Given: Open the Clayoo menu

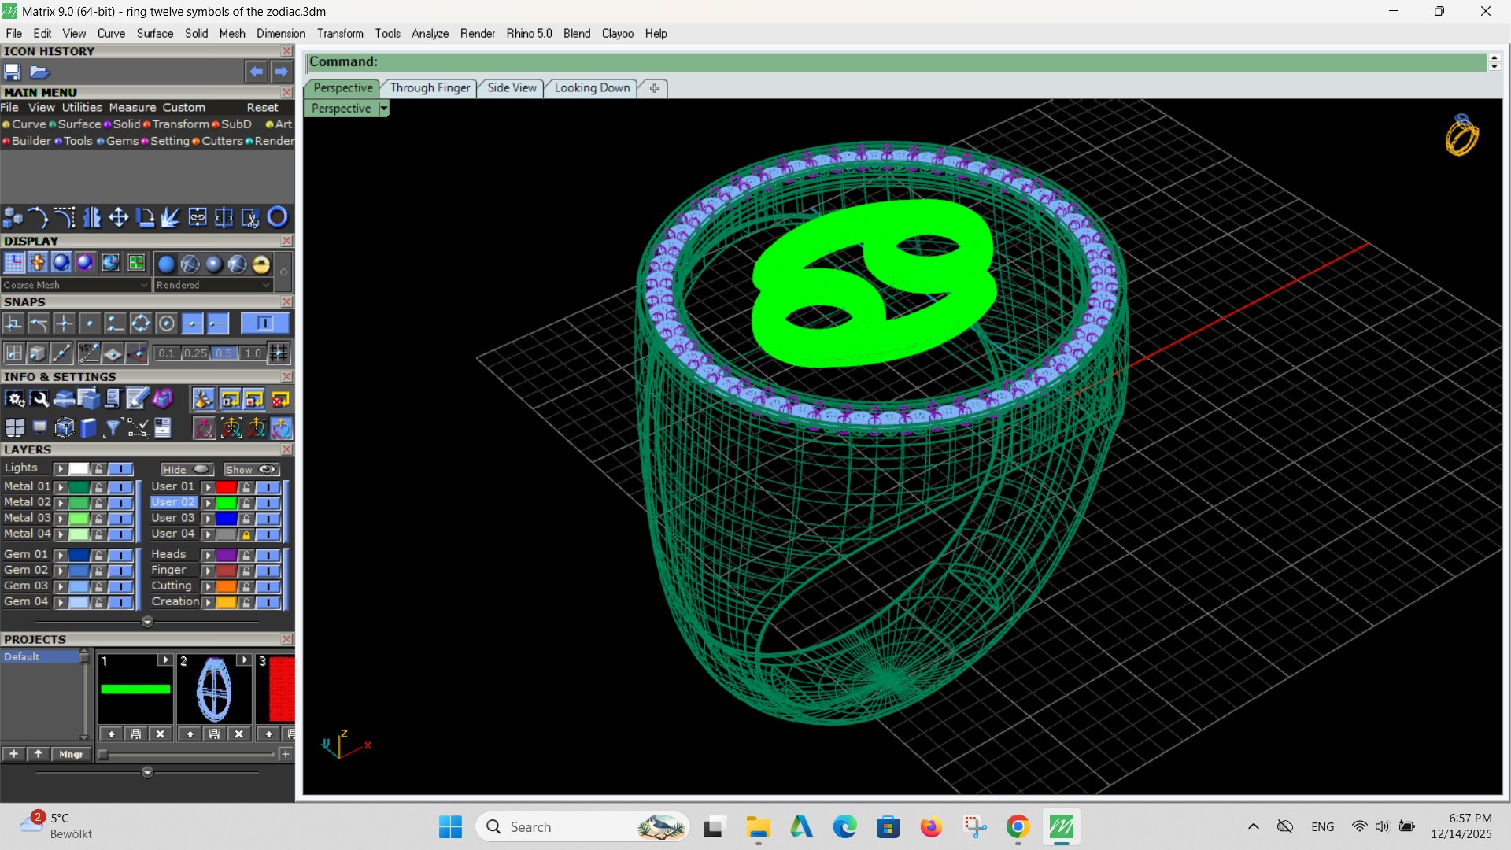Looking at the screenshot, I should (x=617, y=34).
